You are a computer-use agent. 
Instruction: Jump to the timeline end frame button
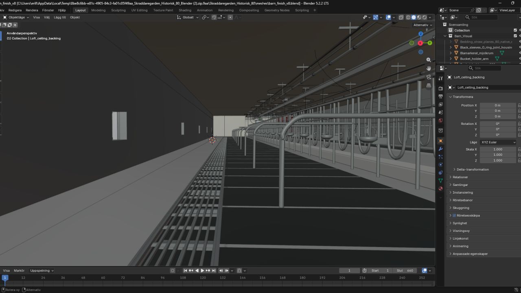(214, 271)
